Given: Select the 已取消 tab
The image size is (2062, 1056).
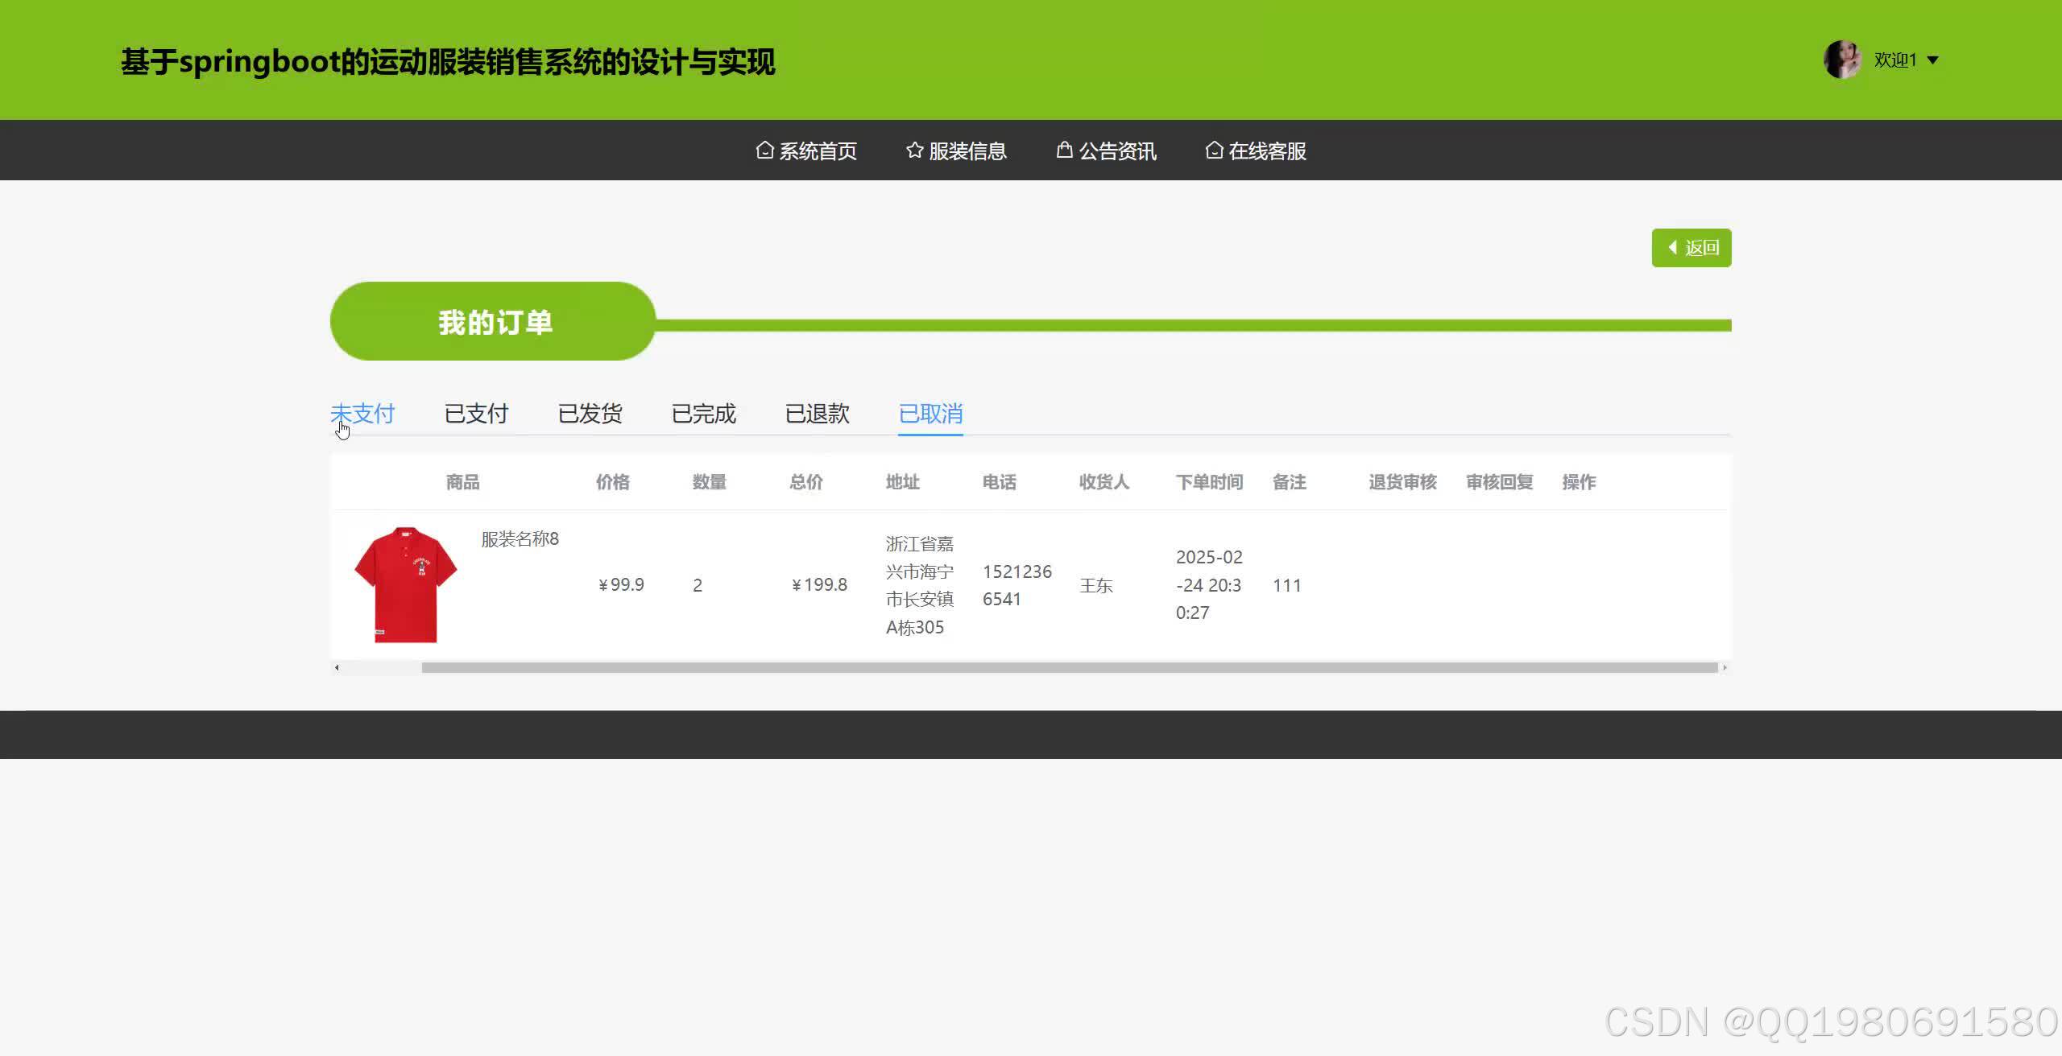Looking at the screenshot, I should 930,414.
